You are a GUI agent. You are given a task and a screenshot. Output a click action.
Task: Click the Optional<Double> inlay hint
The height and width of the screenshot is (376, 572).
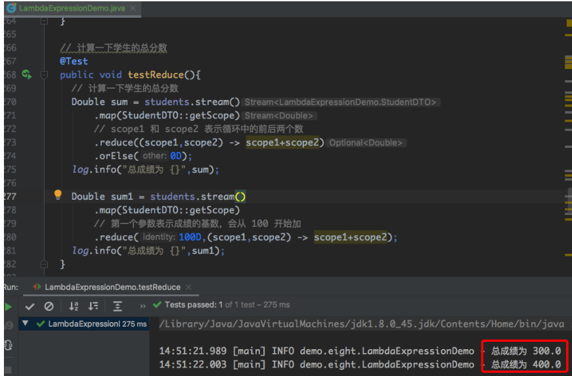point(366,143)
